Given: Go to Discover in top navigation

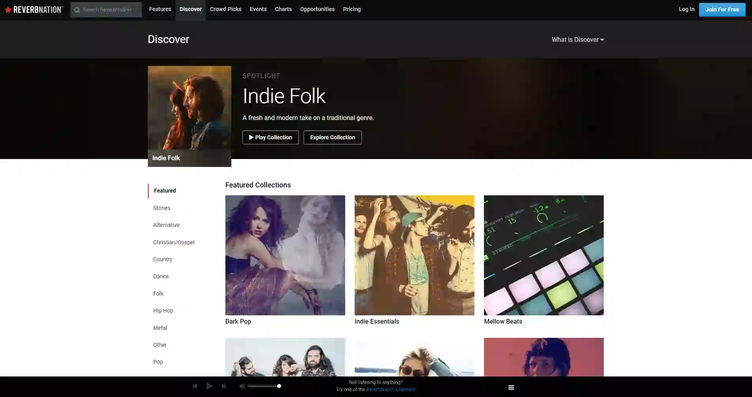Looking at the screenshot, I should [191, 9].
